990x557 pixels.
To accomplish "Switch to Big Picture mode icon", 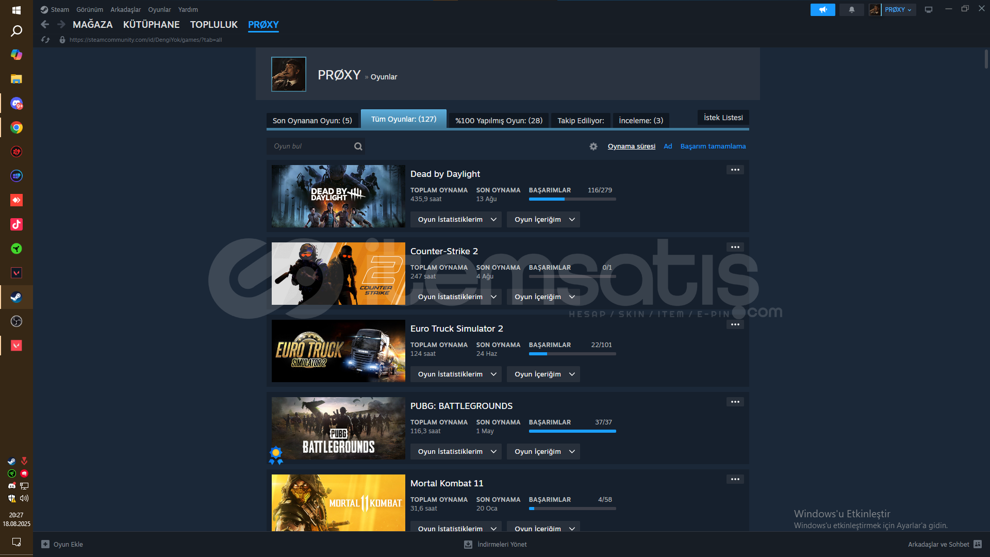I will click(929, 10).
